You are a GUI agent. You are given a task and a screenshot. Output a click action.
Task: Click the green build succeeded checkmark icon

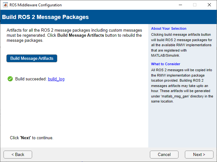pos(10,79)
